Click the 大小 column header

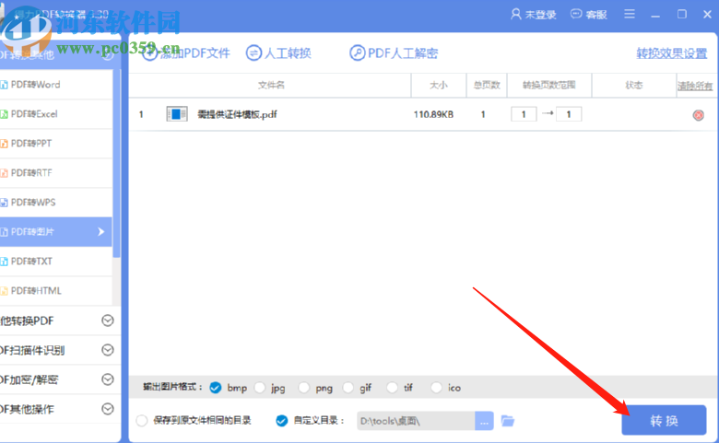pyautogui.click(x=439, y=86)
